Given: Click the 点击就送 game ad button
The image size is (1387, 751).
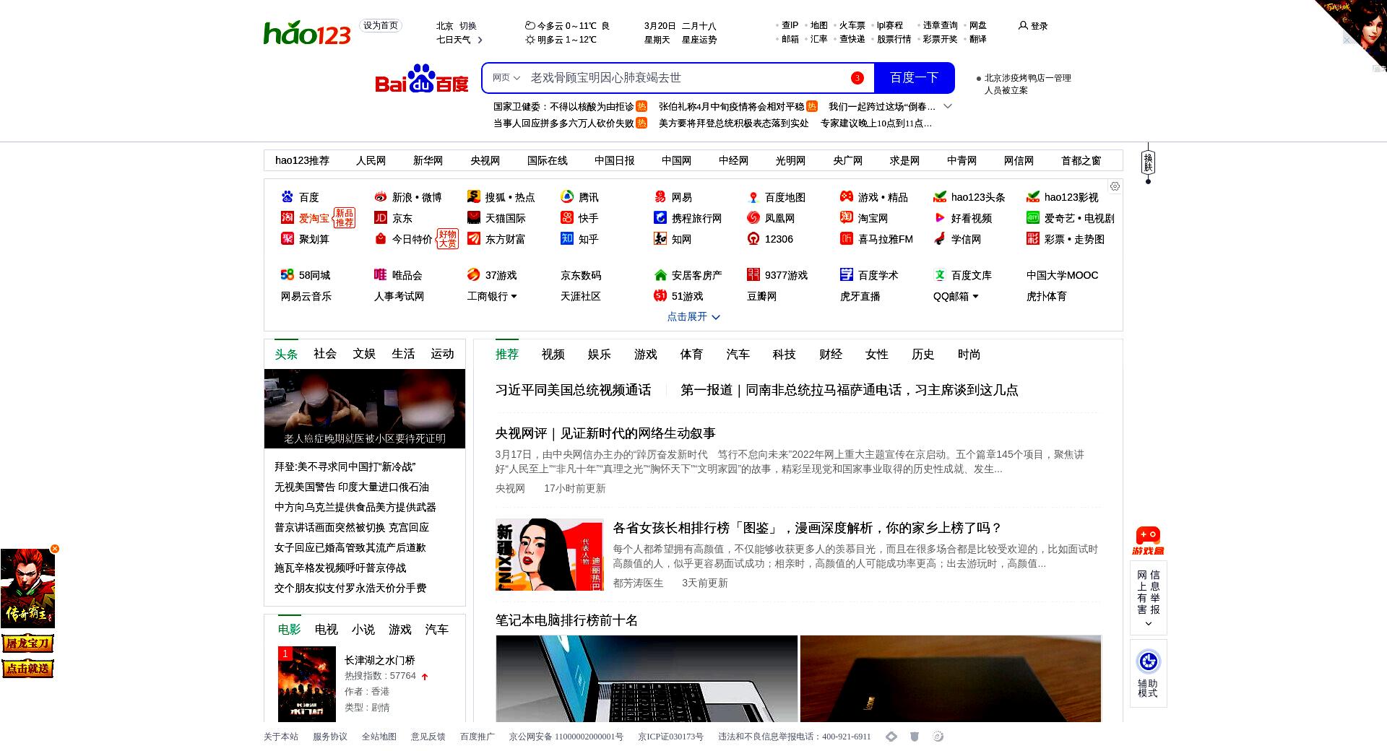Looking at the screenshot, I should point(28,669).
